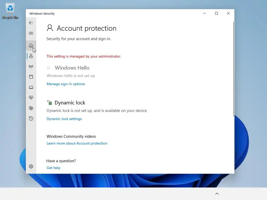Open Protection history clock icon
The height and width of the screenshot is (200, 267).
[x=31, y=118]
